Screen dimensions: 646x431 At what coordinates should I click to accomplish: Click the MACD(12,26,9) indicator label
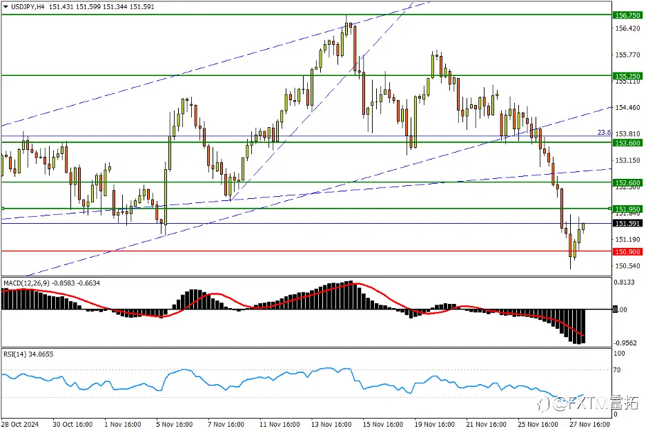52,283
